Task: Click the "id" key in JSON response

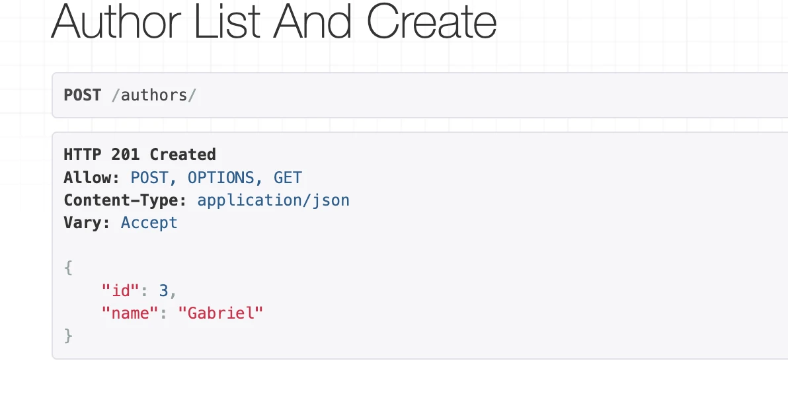Action: coord(120,290)
